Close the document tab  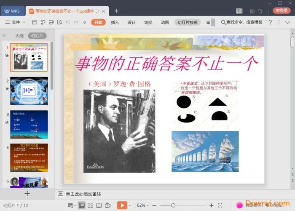tap(104, 11)
